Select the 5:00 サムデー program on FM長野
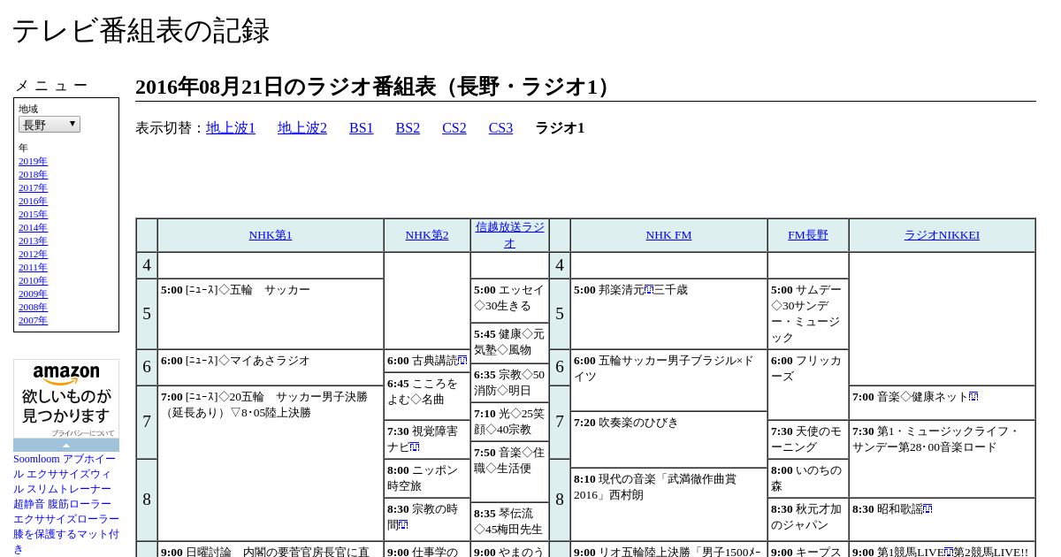This screenshot has height=557, width=1061. click(x=808, y=314)
